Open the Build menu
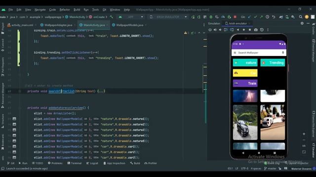Viewport: 316px width, 177px height. pos(77,10)
